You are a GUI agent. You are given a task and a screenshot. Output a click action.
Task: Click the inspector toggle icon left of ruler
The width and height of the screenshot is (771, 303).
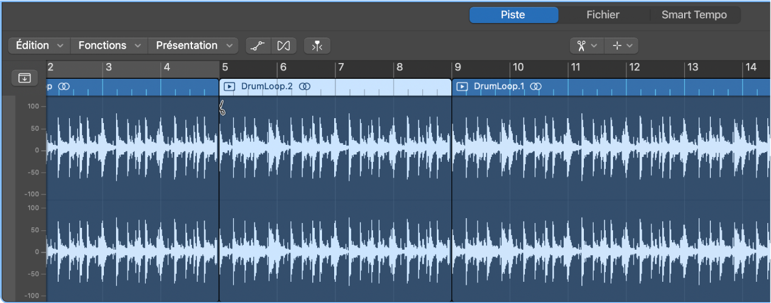[x=24, y=78]
